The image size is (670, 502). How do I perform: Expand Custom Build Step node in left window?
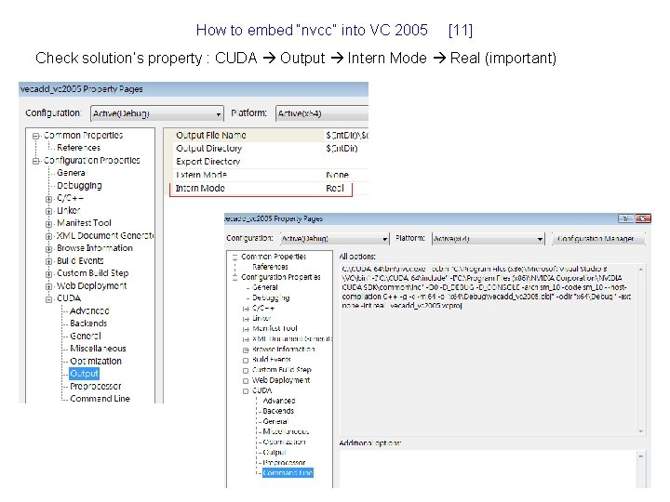48,274
